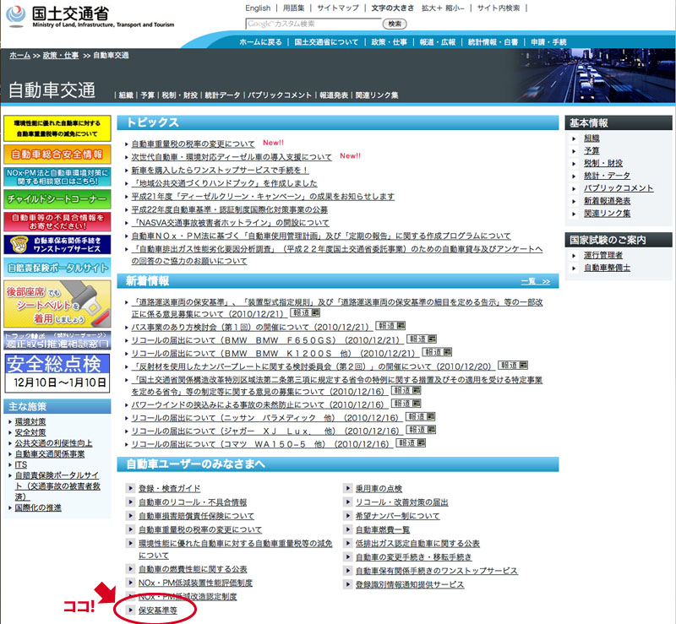Click the rear seat belt banner image
Viewport: 676px width, 624px height.
click(57, 302)
